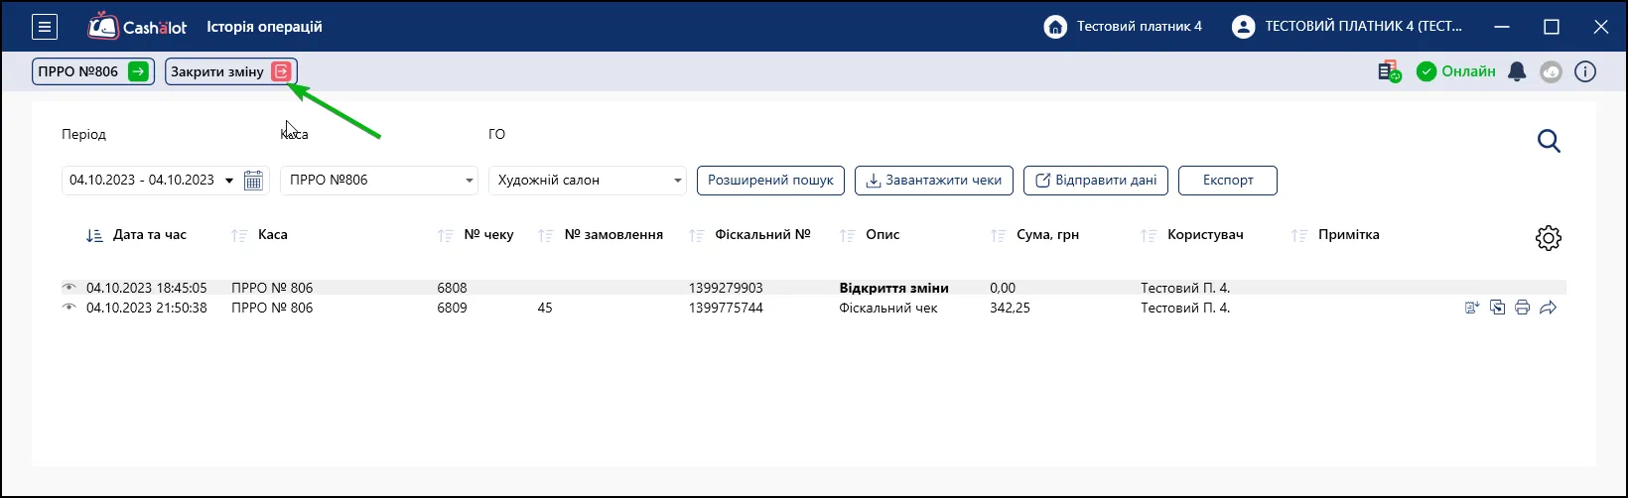Click the green arrow icon on ПРРО №806
Viewport: 1628px width, 498px height.
pos(139,71)
